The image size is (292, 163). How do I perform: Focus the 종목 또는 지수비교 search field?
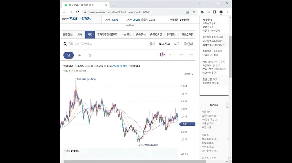(80, 44)
